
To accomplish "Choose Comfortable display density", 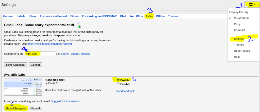I will (x=241, y=18).
